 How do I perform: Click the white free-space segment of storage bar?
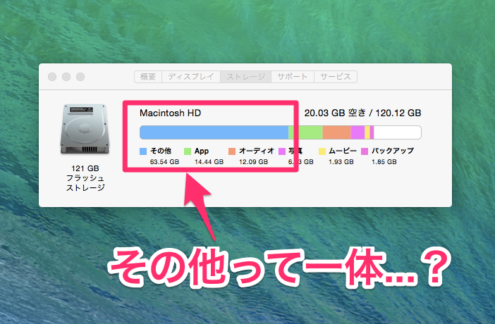coord(398,132)
